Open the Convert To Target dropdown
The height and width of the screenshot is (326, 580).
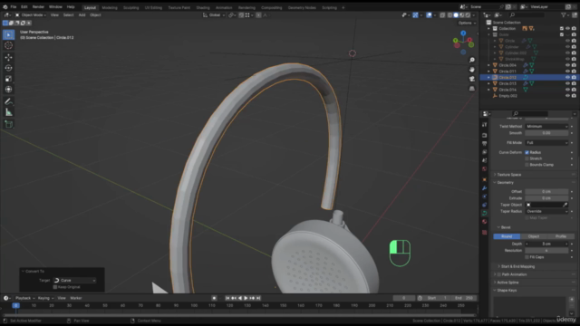[x=74, y=281]
